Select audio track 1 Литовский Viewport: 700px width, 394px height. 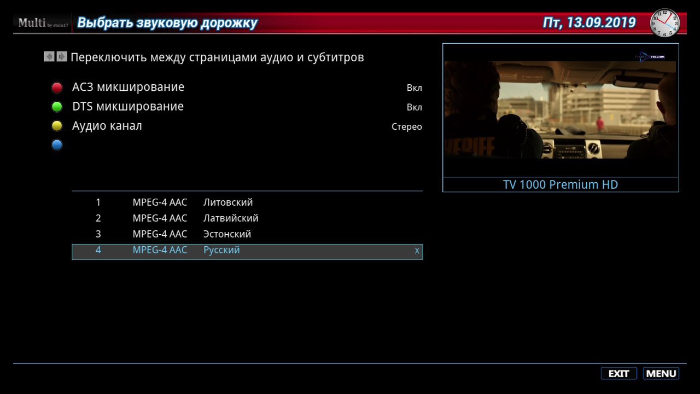247,202
